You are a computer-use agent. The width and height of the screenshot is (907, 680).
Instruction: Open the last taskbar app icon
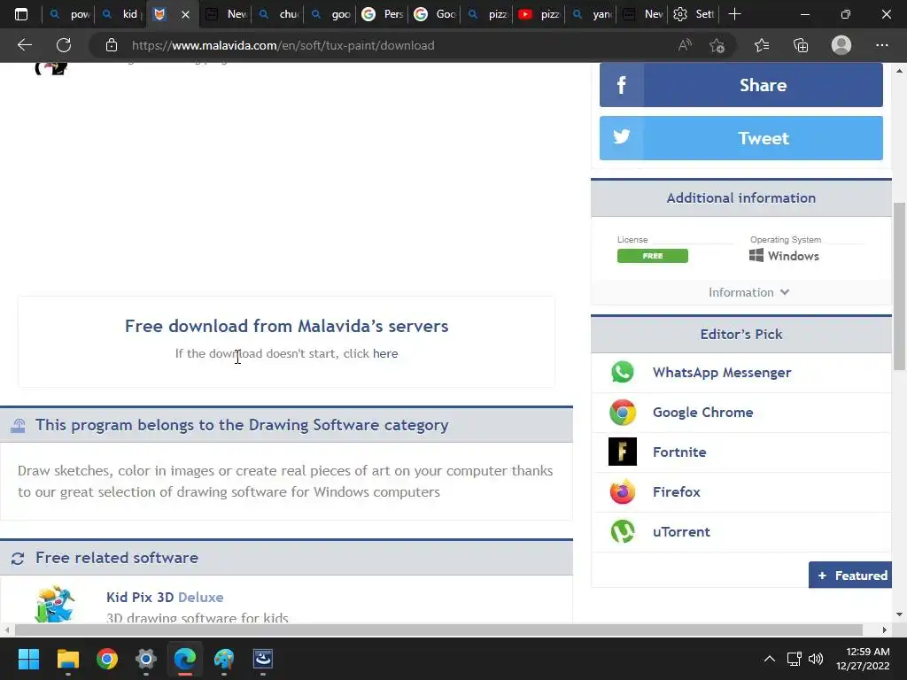(x=263, y=659)
